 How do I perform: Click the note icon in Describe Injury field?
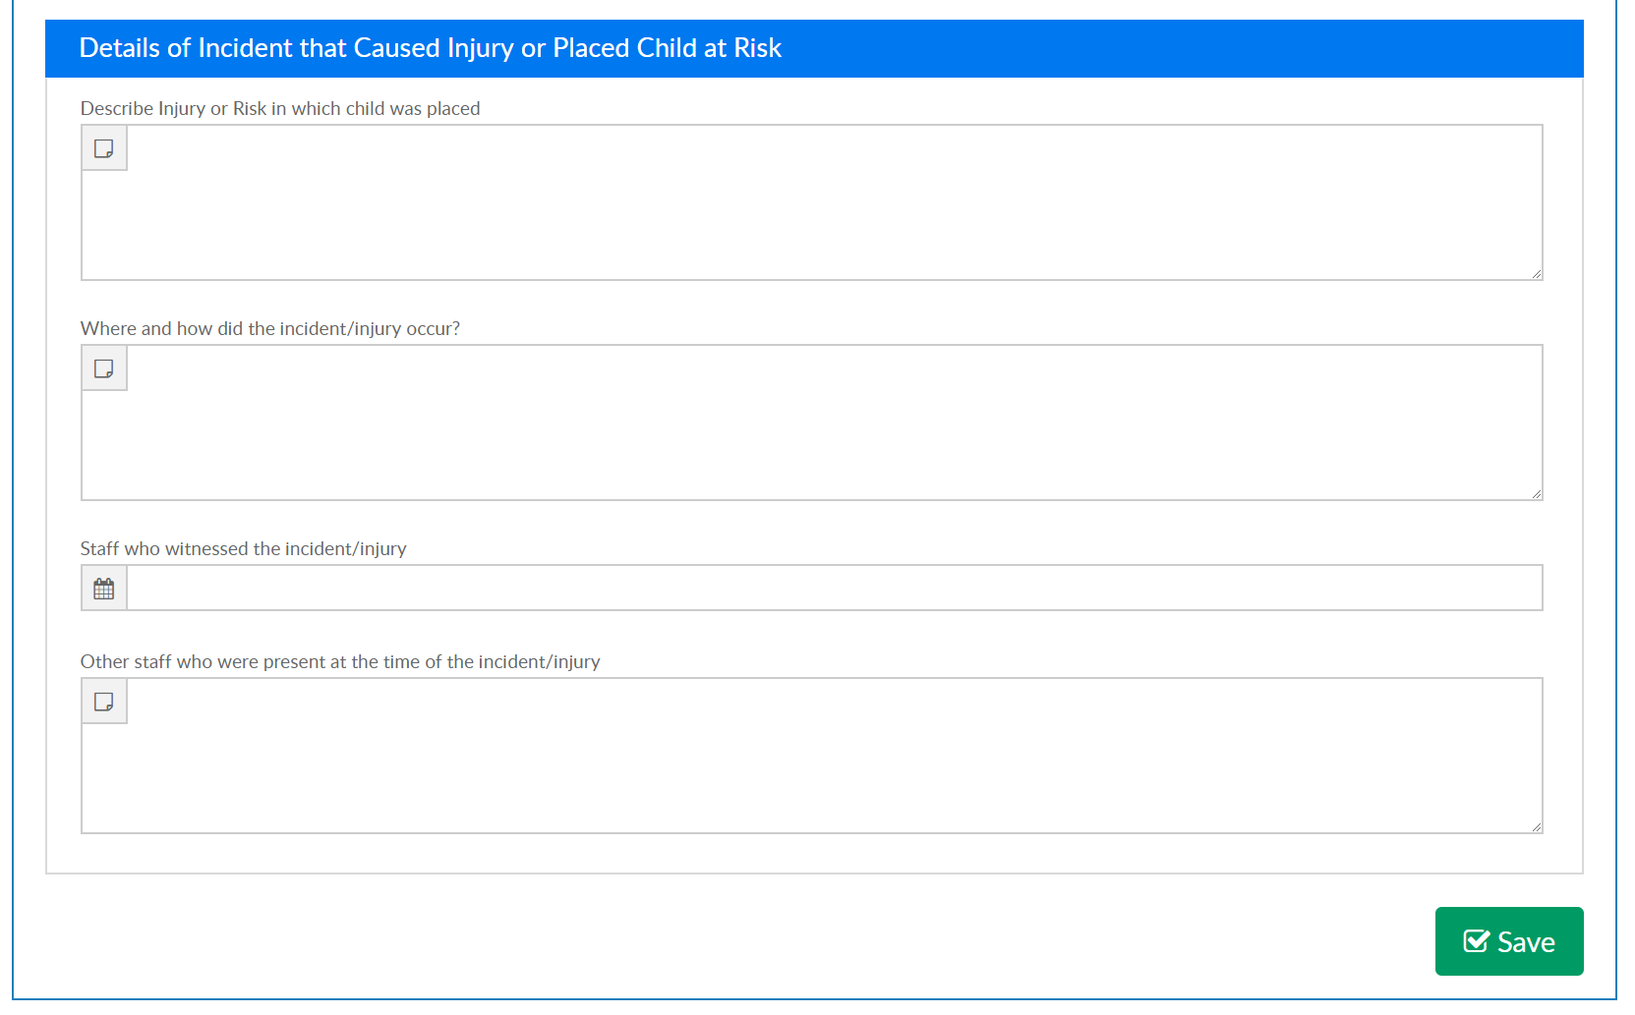(x=103, y=148)
